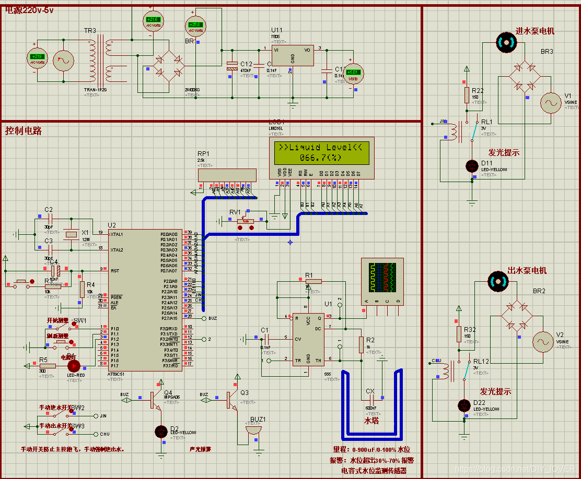This screenshot has height=479, width=581.
Task: Select the RV1 potentiometer body
Action: [245, 221]
